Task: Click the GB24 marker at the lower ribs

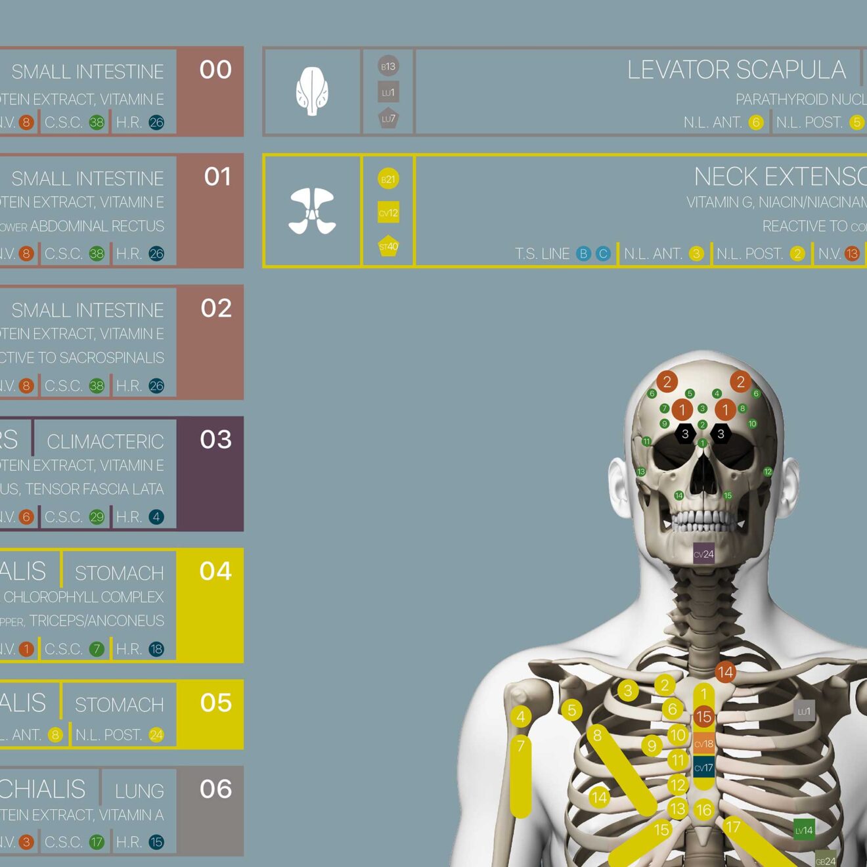Action: 826,859
